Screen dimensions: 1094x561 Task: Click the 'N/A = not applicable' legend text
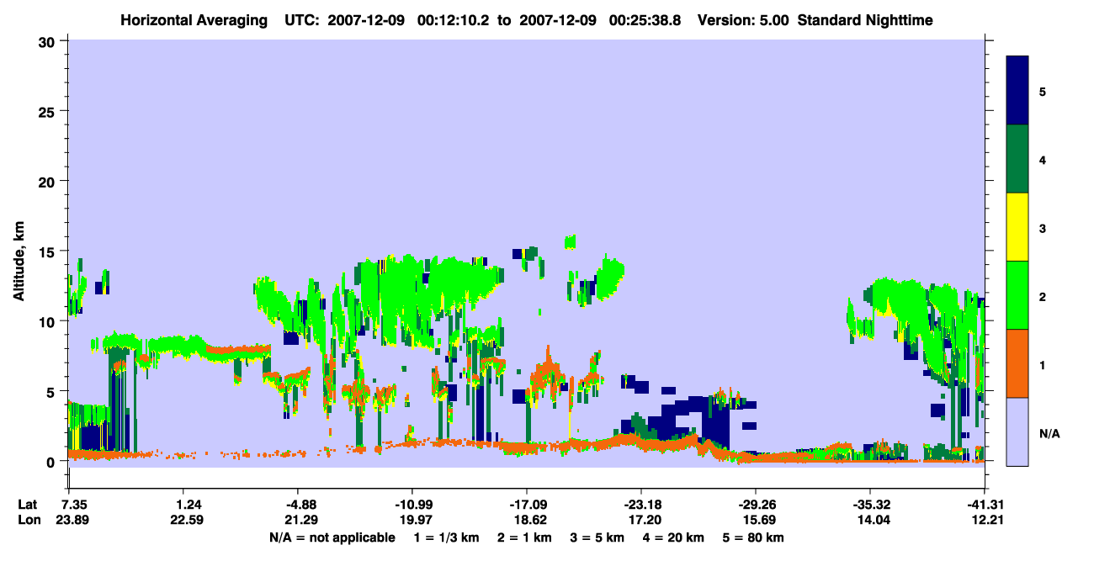332,537
